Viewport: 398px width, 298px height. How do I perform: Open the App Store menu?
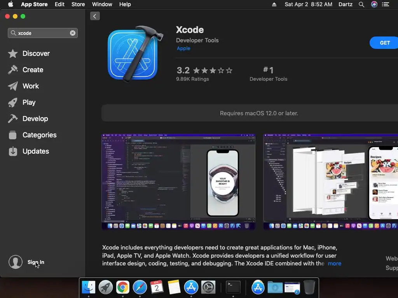point(34,4)
